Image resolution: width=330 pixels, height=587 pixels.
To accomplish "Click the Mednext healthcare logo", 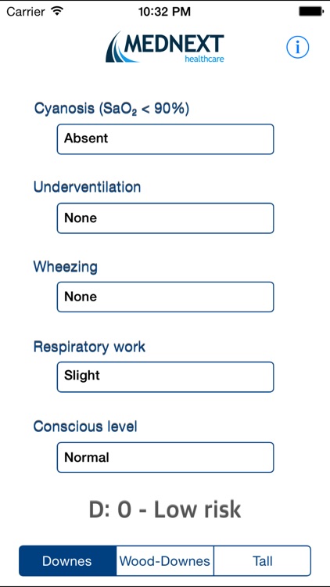I will [x=165, y=47].
